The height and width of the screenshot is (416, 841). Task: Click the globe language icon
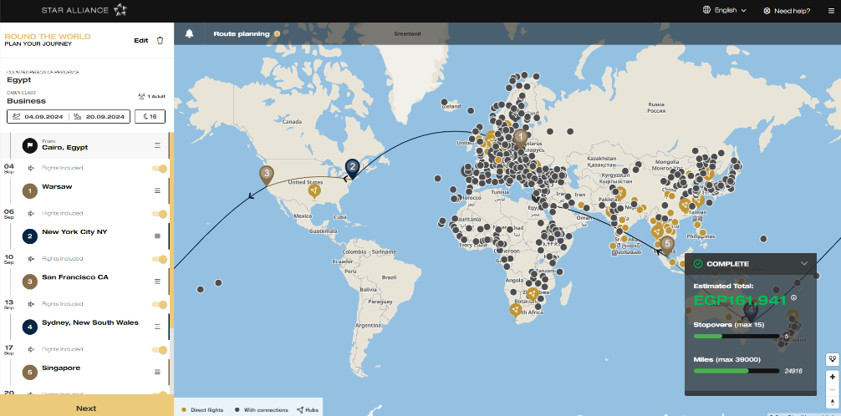coord(707,10)
